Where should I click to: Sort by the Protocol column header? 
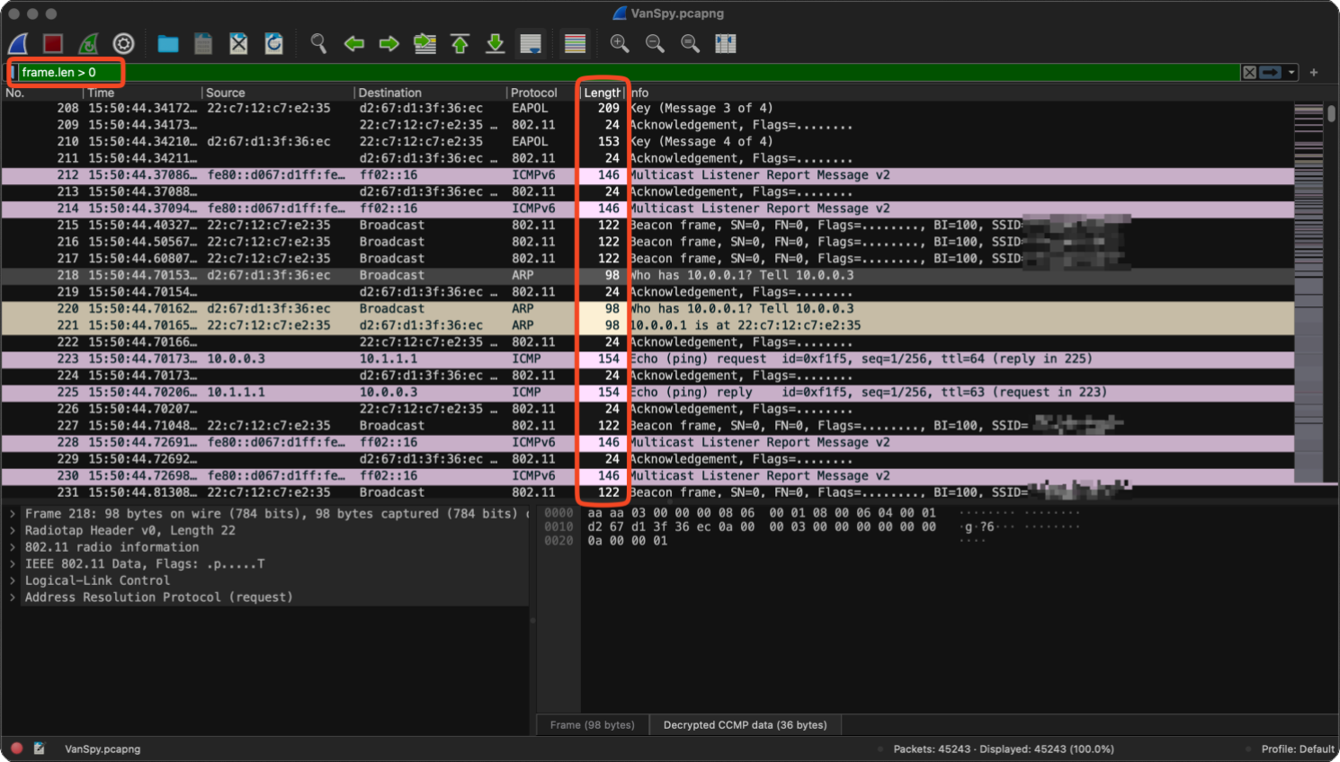click(x=542, y=93)
